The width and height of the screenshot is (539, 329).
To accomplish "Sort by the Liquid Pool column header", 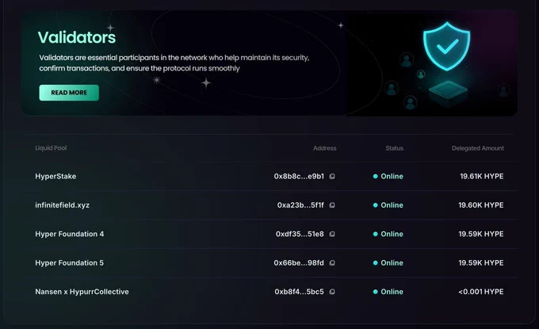I will 51,147.
